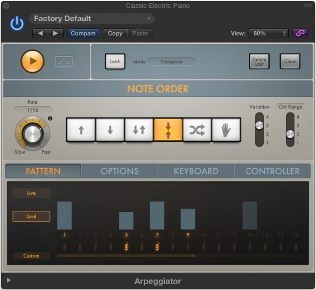Image resolution: width=316 pixels, height=290 pixels.
Task: Switch to the Keyboard tab
Action: (196, 171)
